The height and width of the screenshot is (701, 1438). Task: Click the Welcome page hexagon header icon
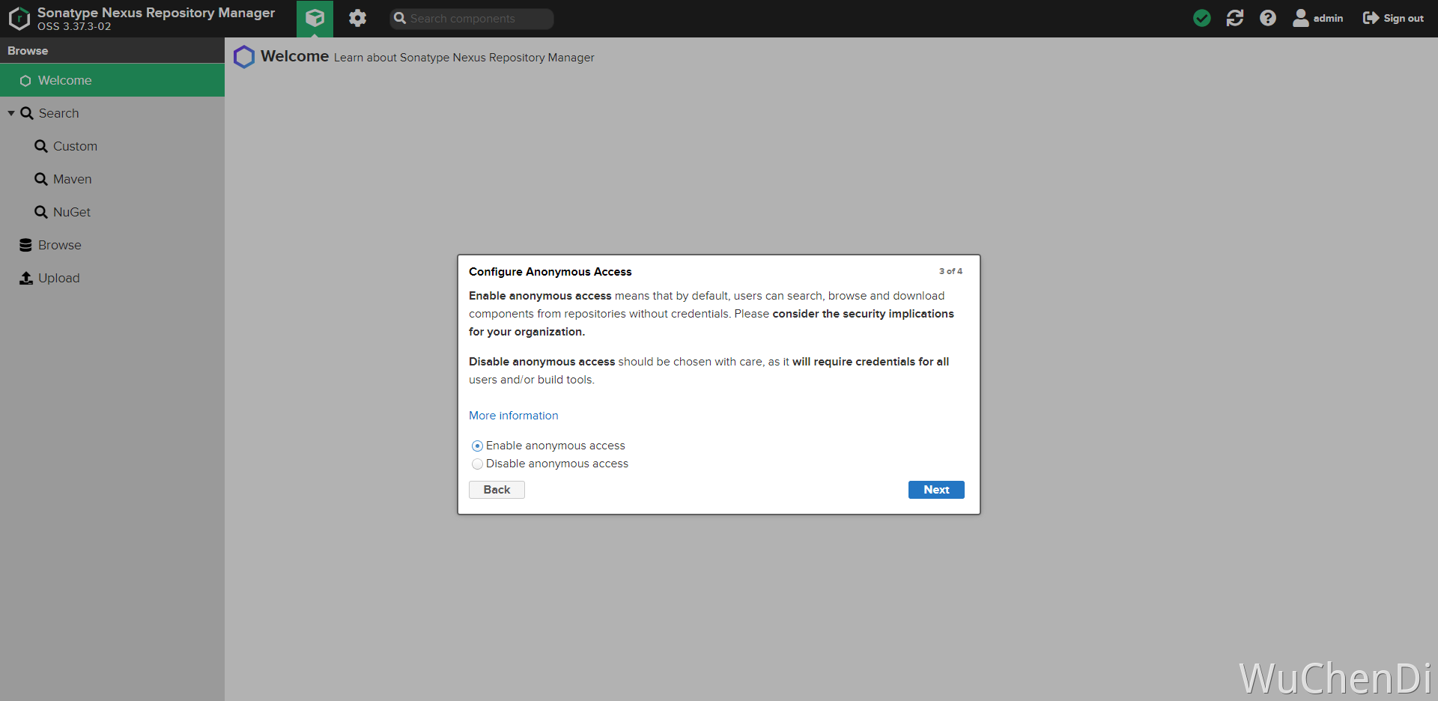pos(244,57)
